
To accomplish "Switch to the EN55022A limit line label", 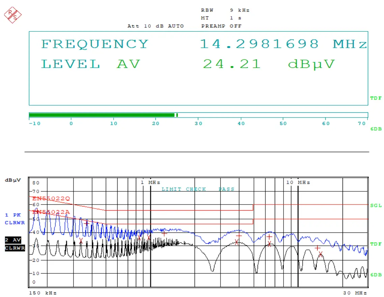I will click(51, 213).
